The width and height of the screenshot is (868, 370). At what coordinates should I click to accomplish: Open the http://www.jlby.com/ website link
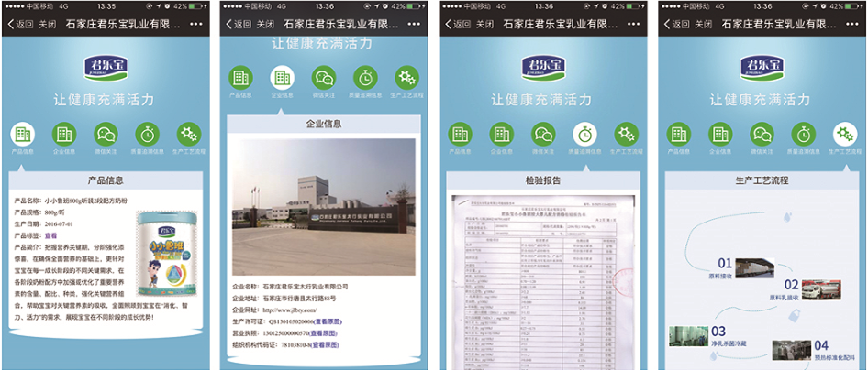290,310
